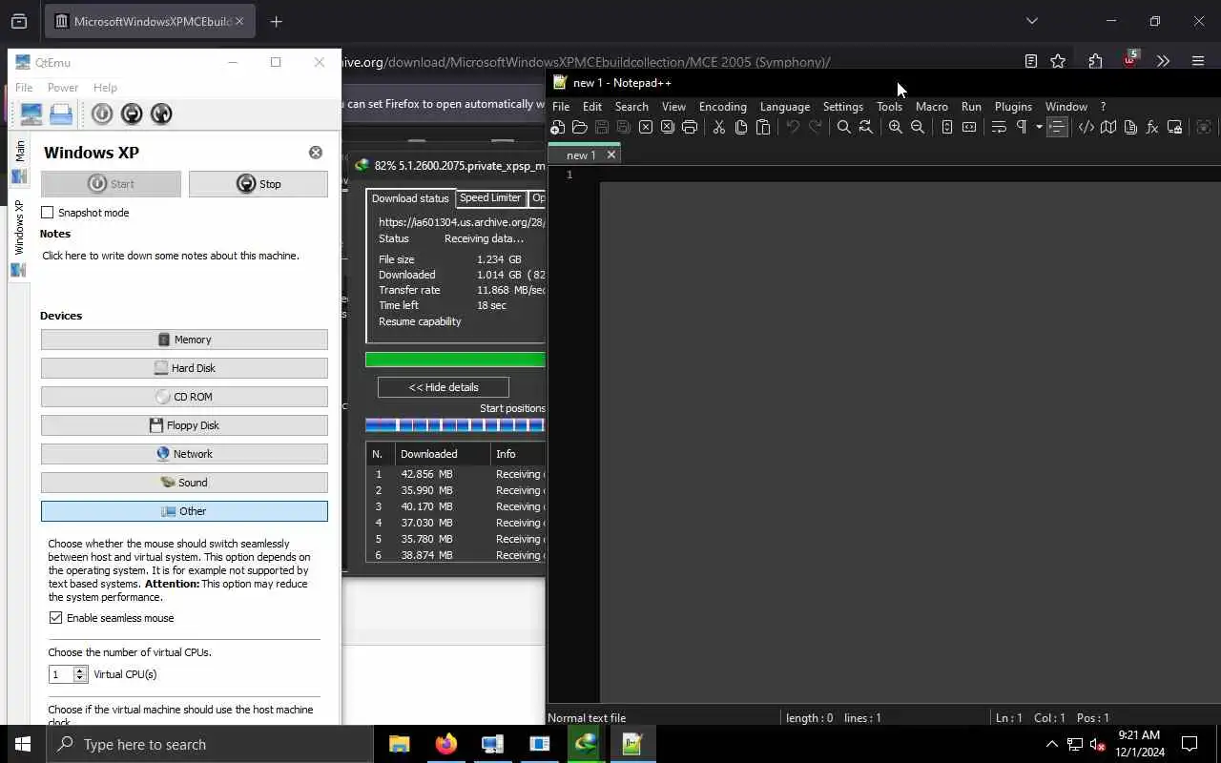Show the Document List panel in Notepad++
This screenshot has width=1221, height=763.
pyautogui.click(x=1130, y=127)
